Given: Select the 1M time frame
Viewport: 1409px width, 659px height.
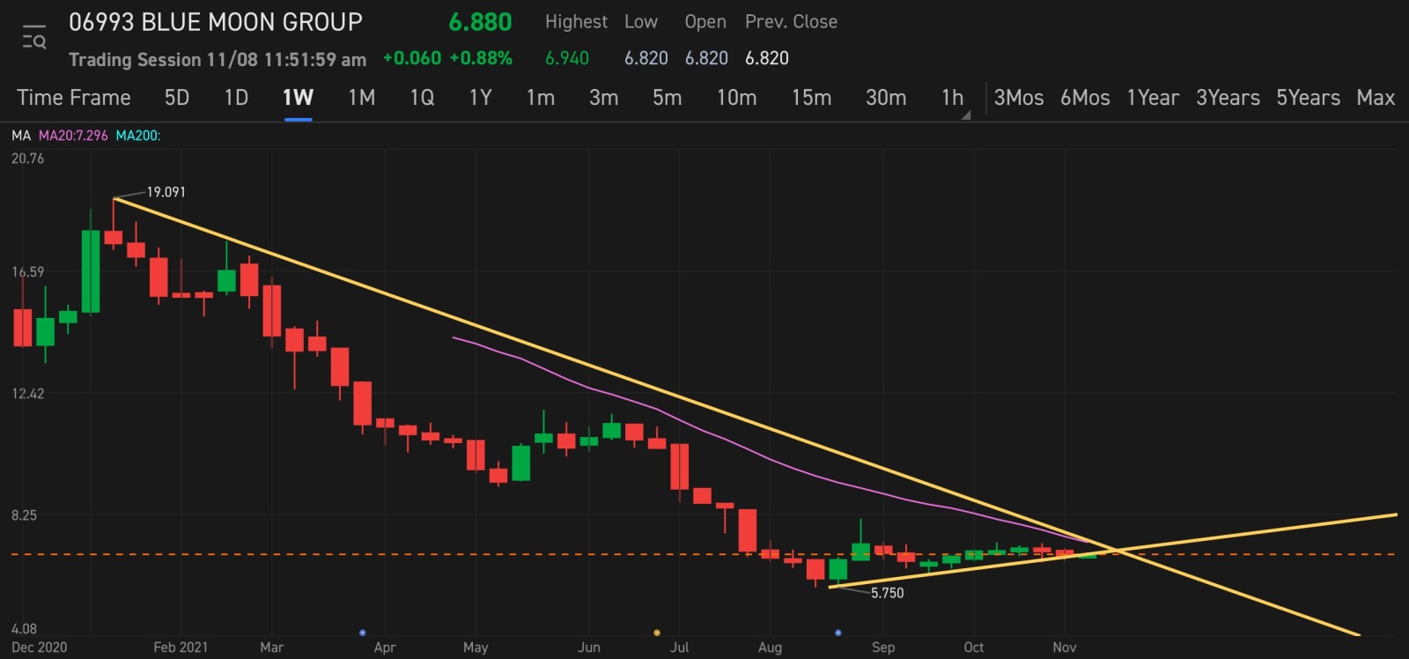Looking at the screenshot, I should (x=361, y=98).
